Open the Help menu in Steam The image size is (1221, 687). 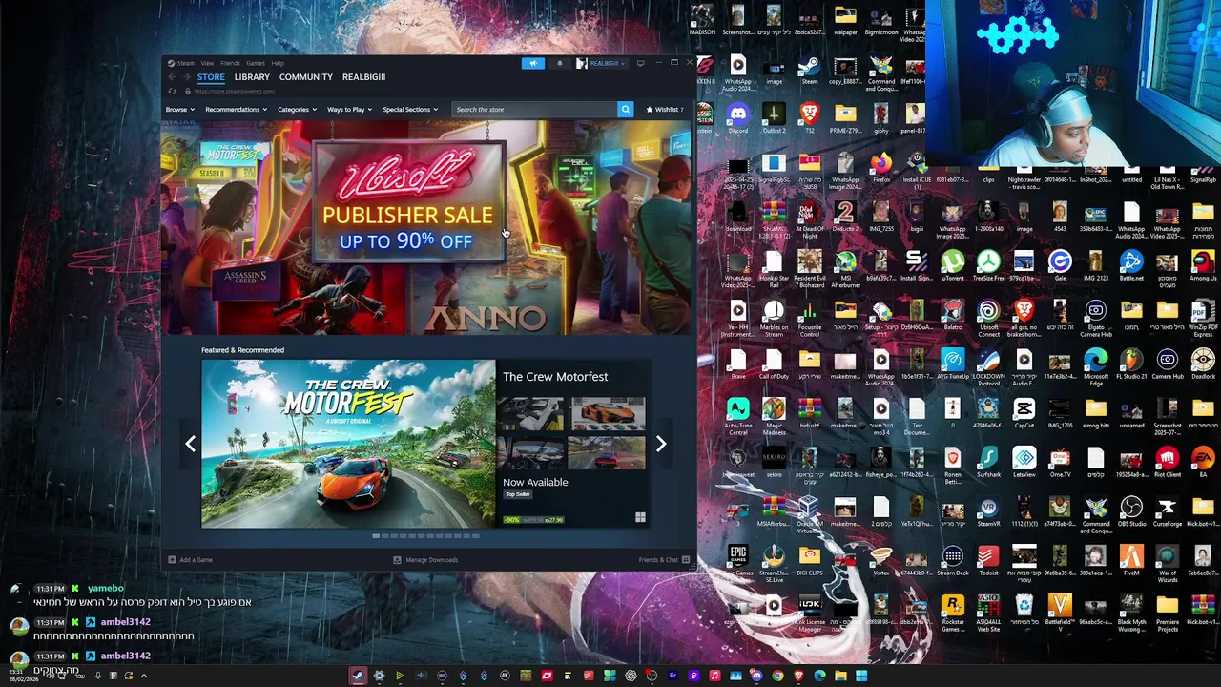(x=278, y=64)
